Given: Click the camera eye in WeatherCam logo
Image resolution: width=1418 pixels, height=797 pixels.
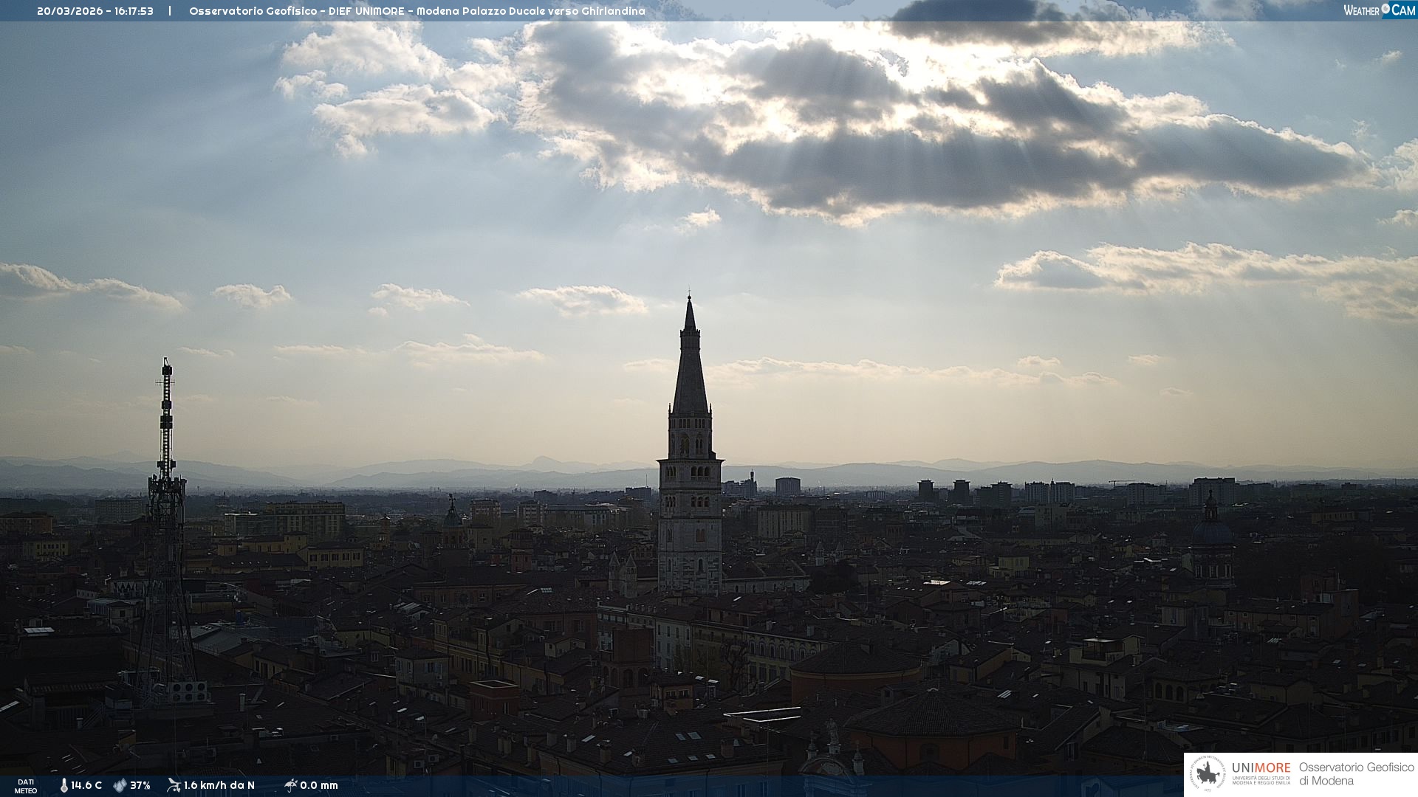Looking at the screenshot, I should (x=1386, y=9).
